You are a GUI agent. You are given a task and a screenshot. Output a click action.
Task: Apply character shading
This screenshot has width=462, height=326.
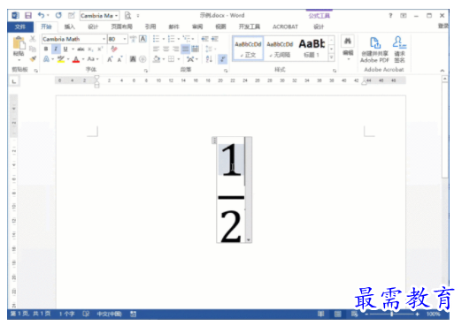[x=133, y=59]
